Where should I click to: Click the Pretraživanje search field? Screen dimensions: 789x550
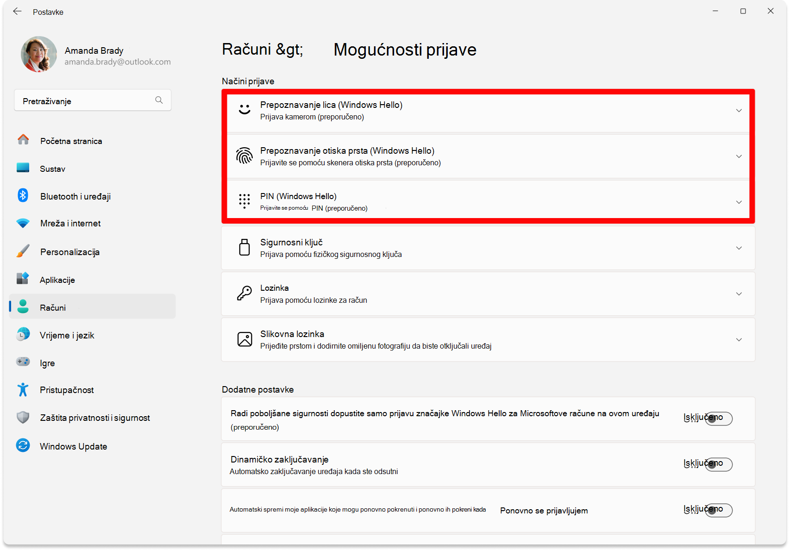(x=93, y=100)
